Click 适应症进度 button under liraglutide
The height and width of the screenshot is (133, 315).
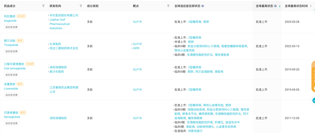(x=11, y=27)
